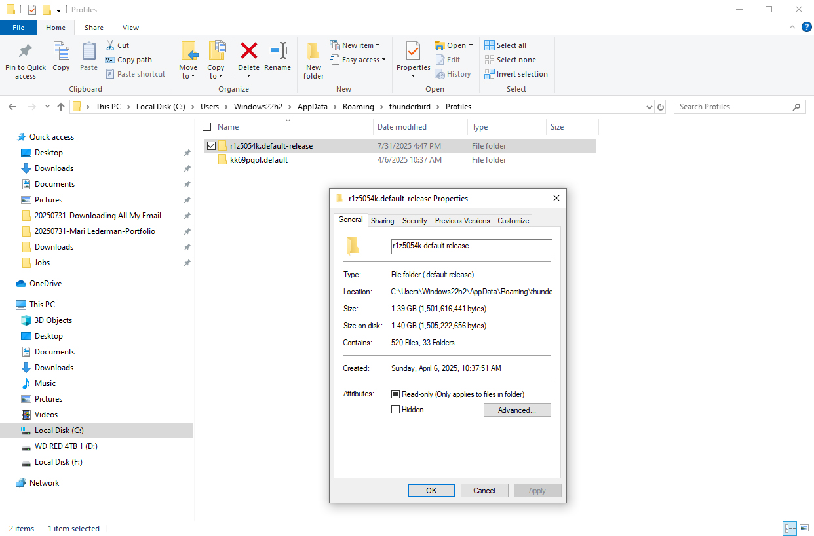Check the Hidden attribute checkbox
The height and width of the screenshot is (536, 814).
click(x=395, y=410)
